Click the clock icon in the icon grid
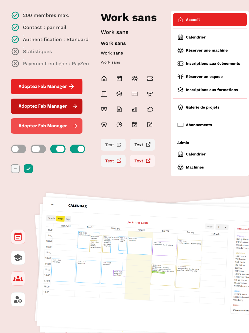Image resolution: width=249 pixels, height=333 pixels. click(x=119, y=125)
